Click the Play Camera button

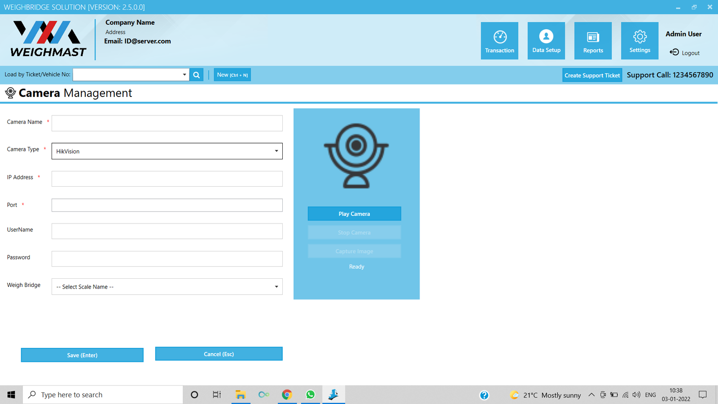354,214
